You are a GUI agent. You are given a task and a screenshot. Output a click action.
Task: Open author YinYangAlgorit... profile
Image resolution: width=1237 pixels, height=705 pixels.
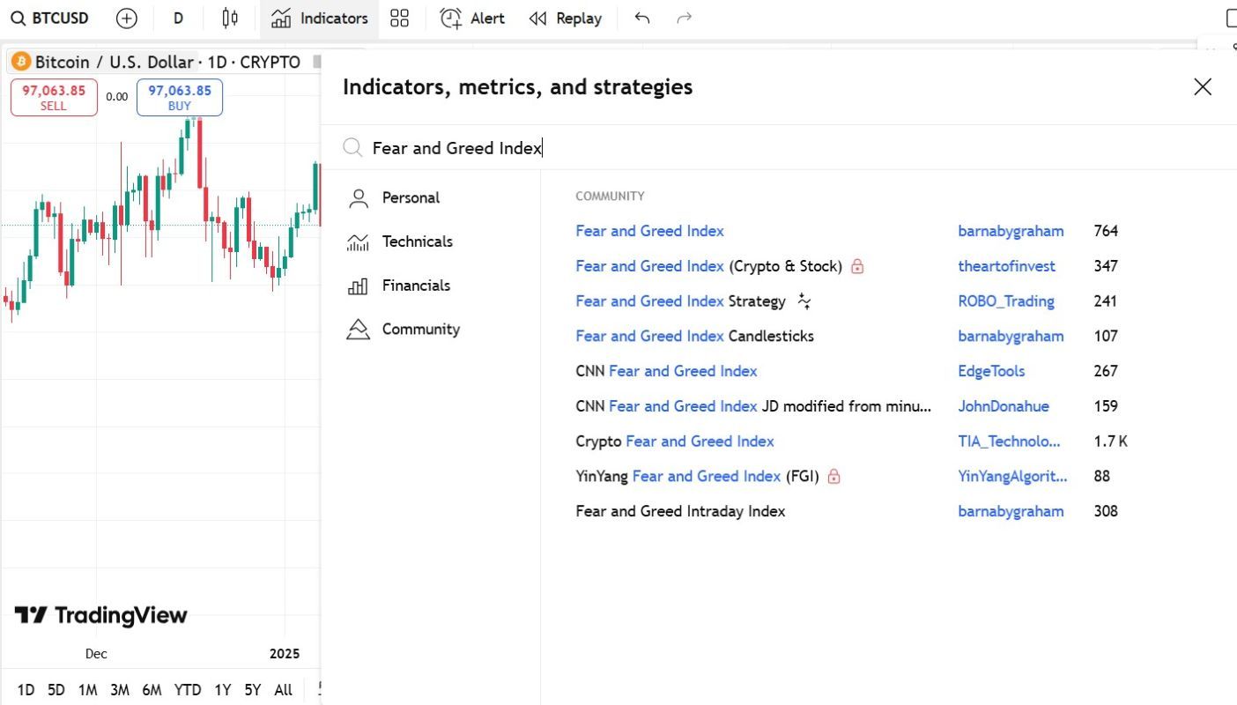(1012, 476)
